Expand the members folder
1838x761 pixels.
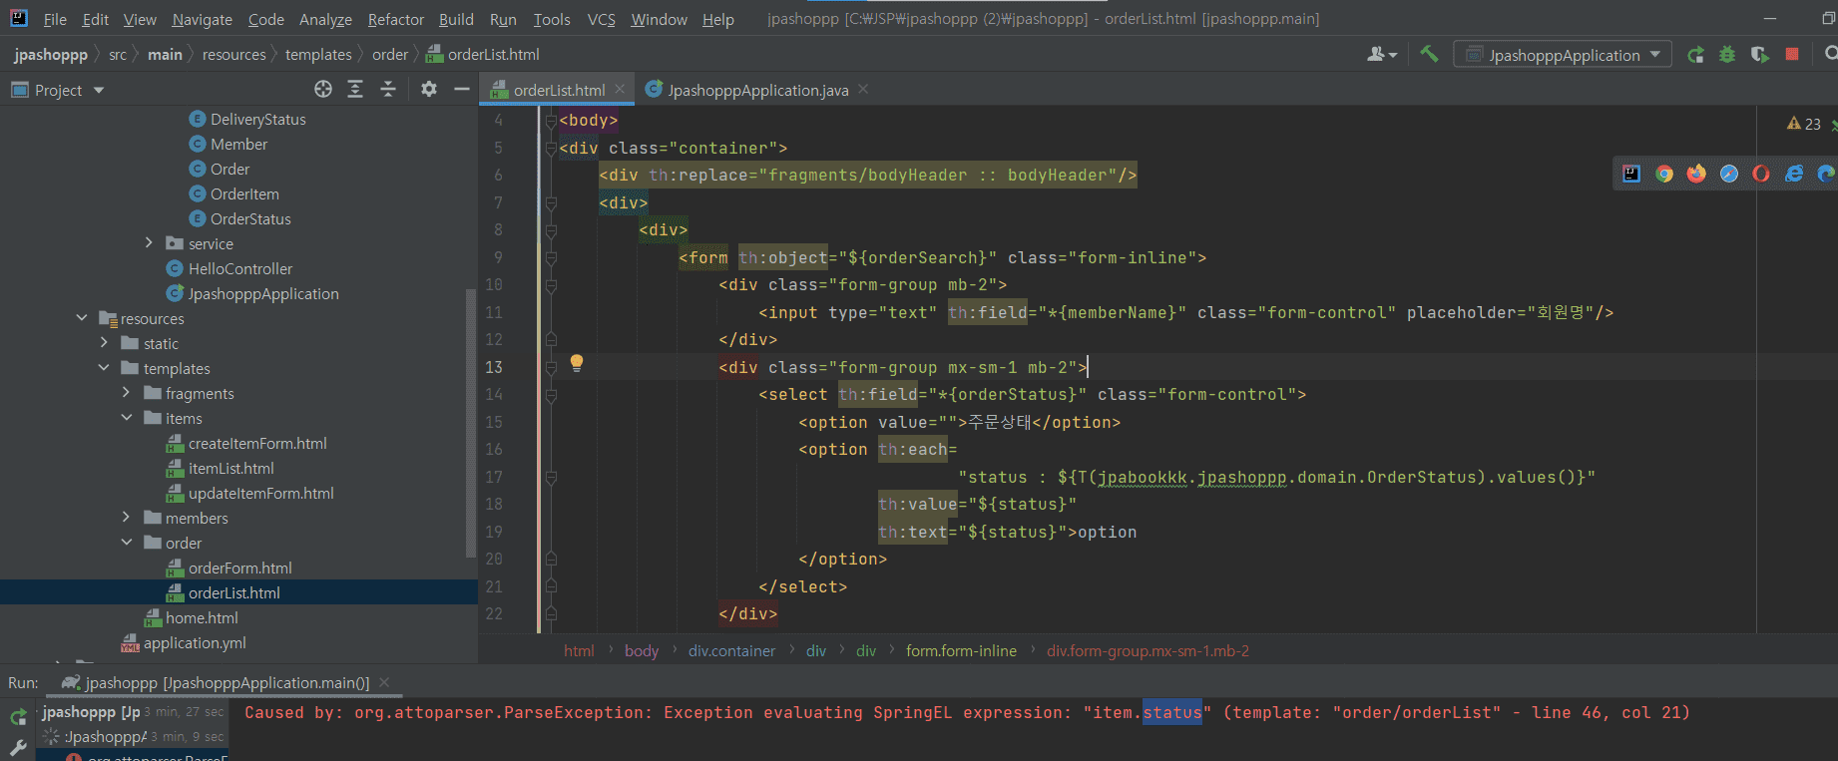pos(127,517)
